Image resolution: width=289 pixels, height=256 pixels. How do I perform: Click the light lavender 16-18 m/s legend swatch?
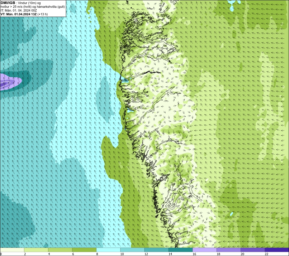click(x=205, y=250)
